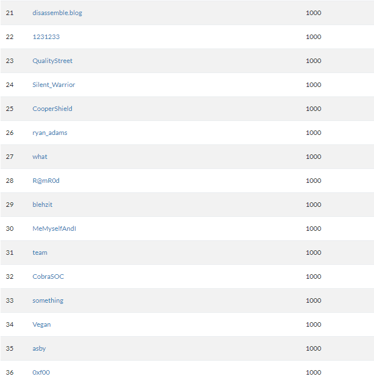Click the CobraSOC team link
Screen dimensions: 374x383
48,277
